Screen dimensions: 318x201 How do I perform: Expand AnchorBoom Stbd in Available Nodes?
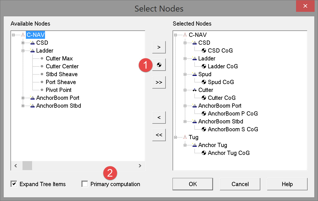pyautogui.click(x=23, y=106)
